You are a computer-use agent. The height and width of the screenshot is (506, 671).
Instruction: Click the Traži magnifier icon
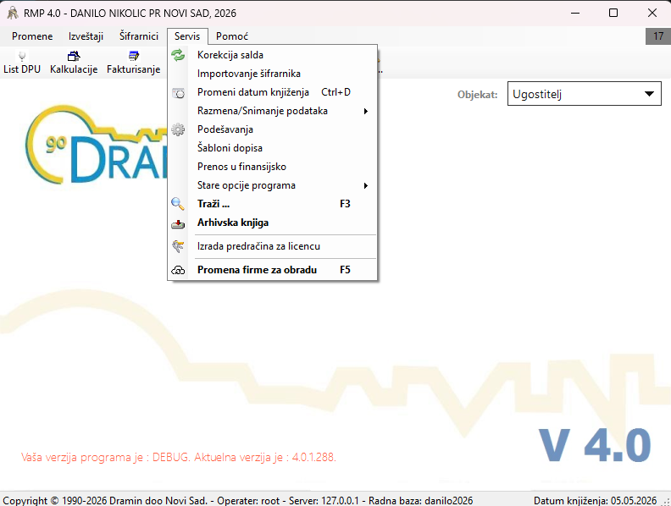[178, 204]
